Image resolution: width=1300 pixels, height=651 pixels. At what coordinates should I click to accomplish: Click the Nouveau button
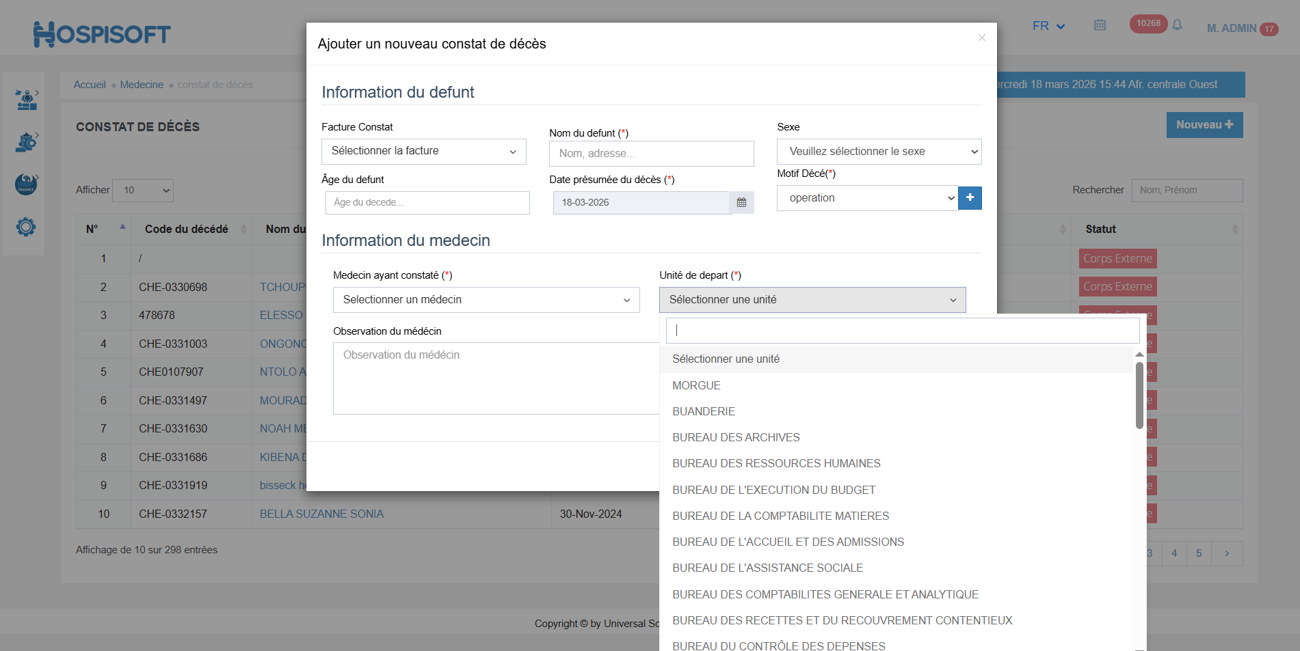[1204, 125]
